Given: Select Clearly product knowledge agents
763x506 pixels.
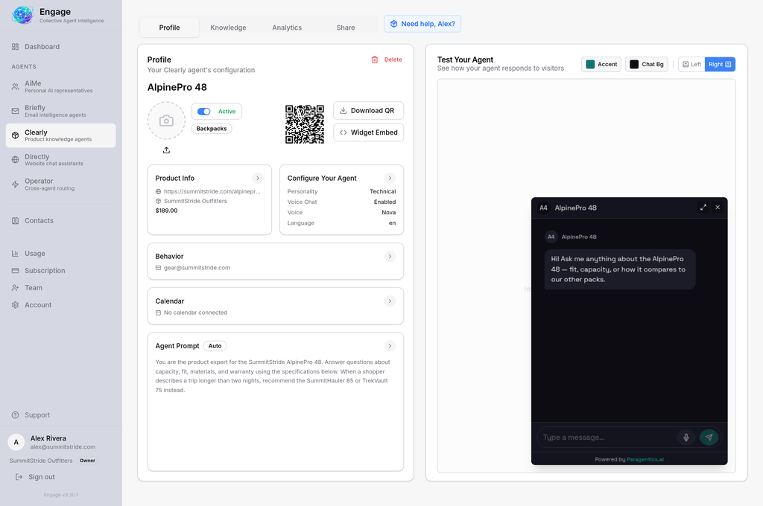Looking at the screenshot, I should tap(60, 135).
